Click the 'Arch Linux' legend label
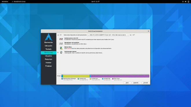 coord(117,79)
